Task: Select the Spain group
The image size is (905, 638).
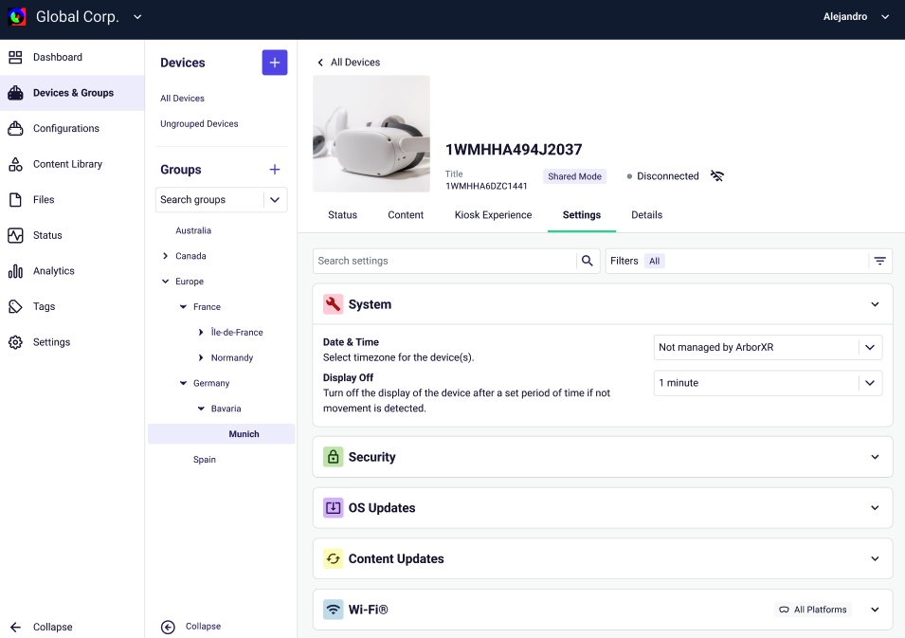Action: [x=205, y=460]
